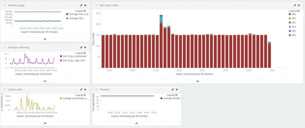Image resolution: width=305 pixels, height=128 pixels.
Task: Click pencil icon on http status codes panel
Action: (295, 5)
